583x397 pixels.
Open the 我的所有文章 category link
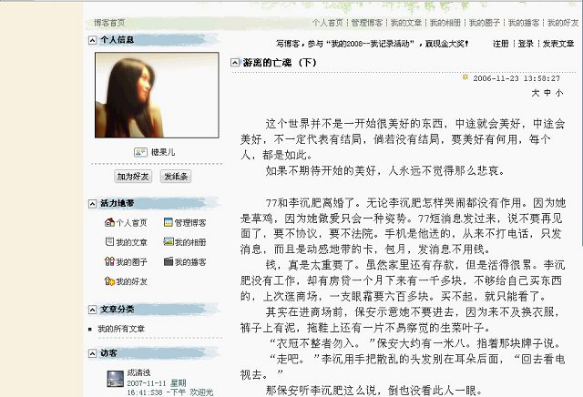coord(121,329)
